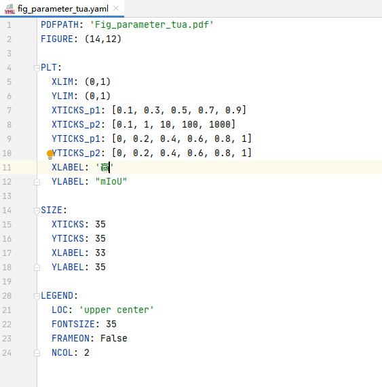Click the yellow lightbulb quick-fix icon
Viewport: 382px width, 387px height.
click(50, 155)
